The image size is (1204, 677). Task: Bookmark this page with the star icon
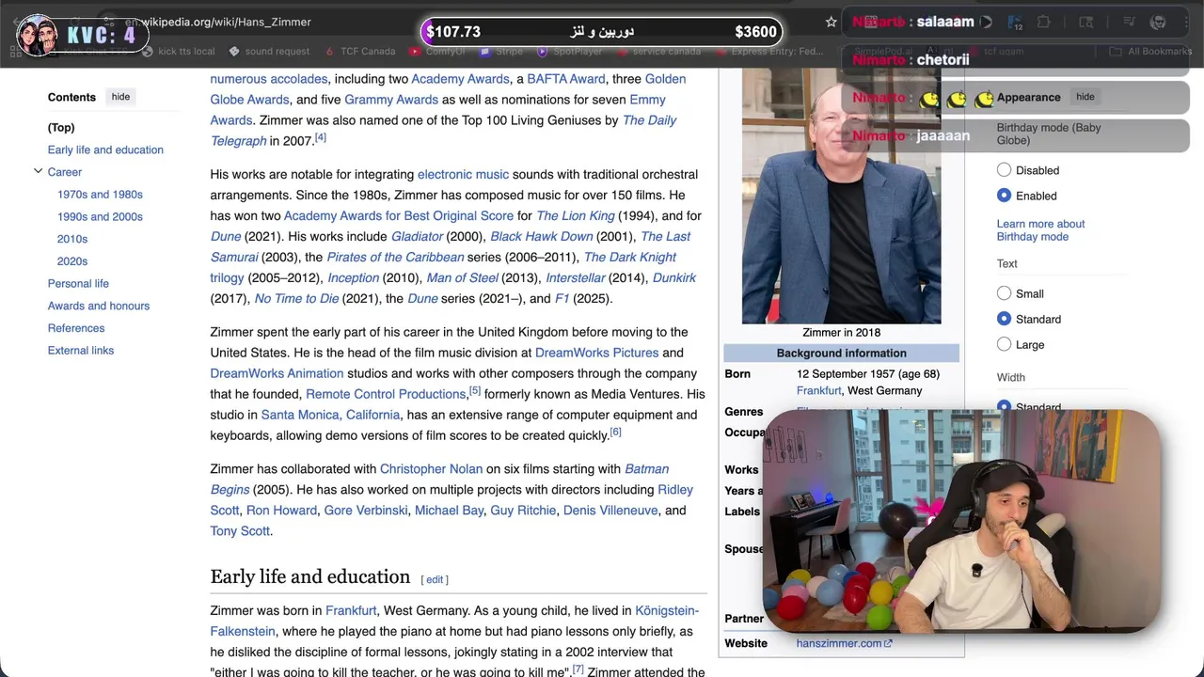pyautogui.click(x=831, y=22)
